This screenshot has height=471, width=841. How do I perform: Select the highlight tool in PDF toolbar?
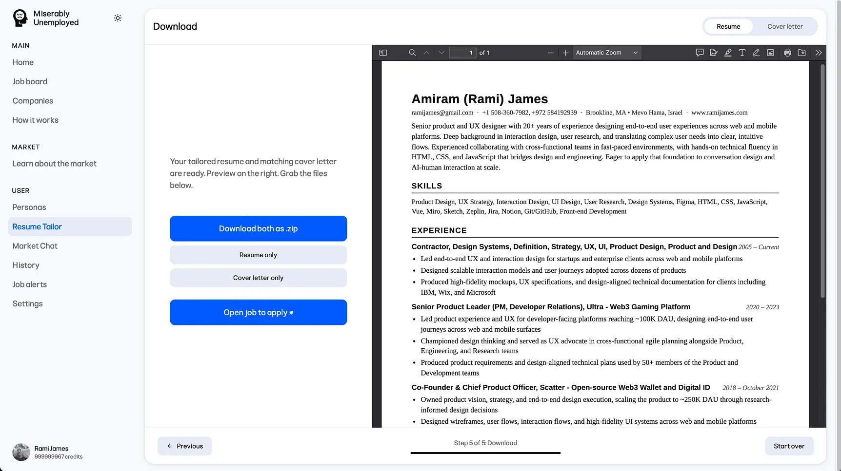pos(728,53)
